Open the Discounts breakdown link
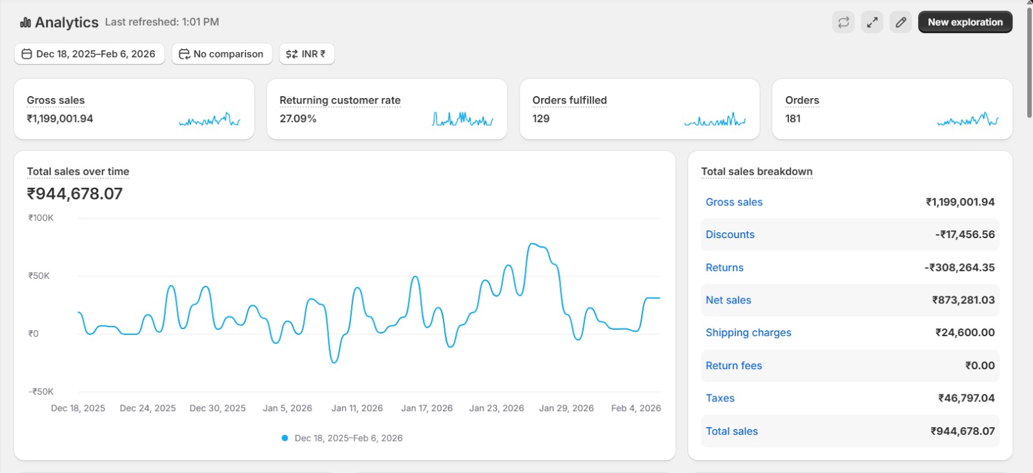 pyautogui.click(x=730, y=235)
